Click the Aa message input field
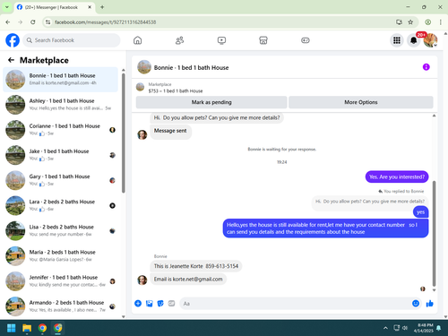This screenshot has width=448, height=336. coord(296,304)
